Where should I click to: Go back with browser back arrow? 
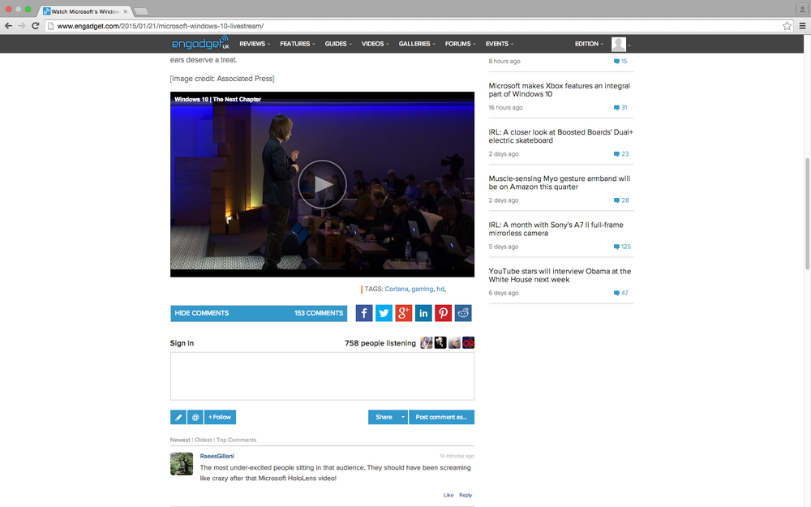coord(8,26)
